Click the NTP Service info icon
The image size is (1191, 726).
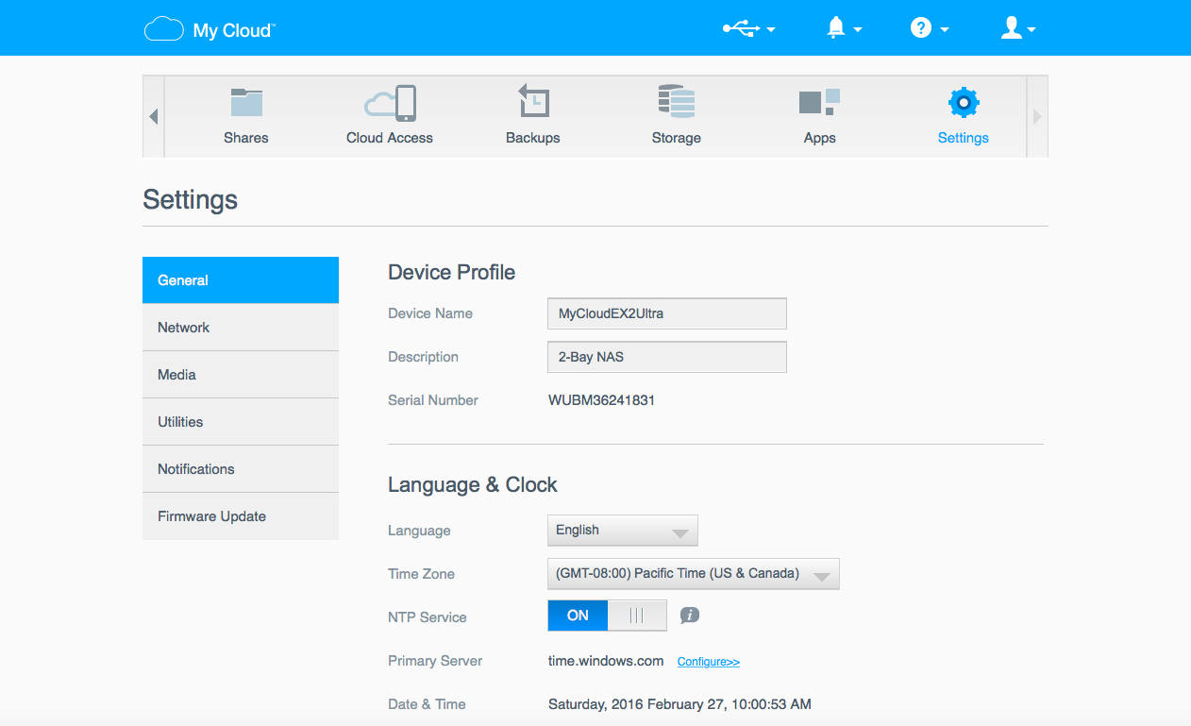[x=690, y=616]
